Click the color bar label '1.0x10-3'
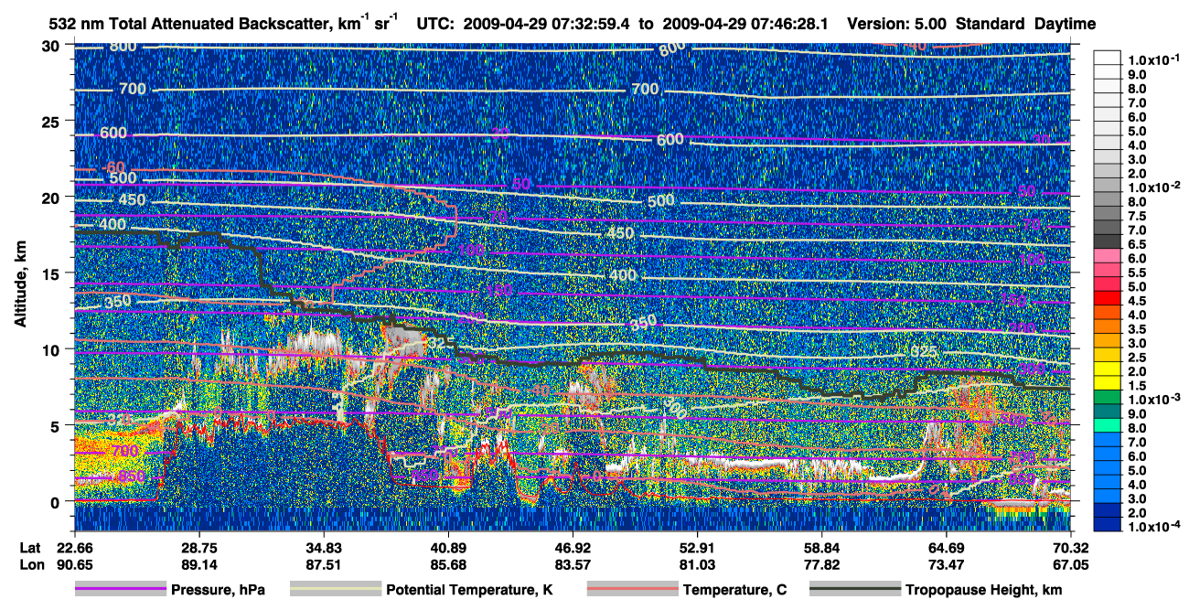Screen dimensions: 1189x610 [1155, 401]
